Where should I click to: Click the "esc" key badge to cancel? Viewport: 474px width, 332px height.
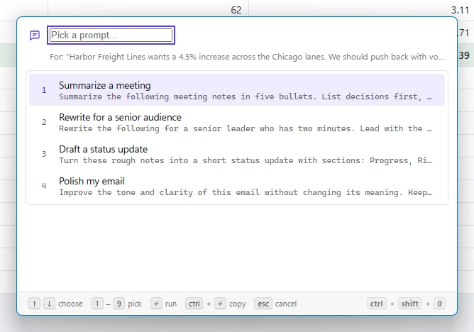click(x=263, y=304)
